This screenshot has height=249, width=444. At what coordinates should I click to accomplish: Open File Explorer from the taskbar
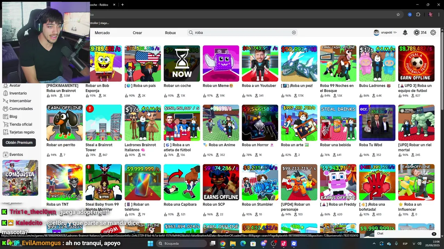click(x=233, y=243)
